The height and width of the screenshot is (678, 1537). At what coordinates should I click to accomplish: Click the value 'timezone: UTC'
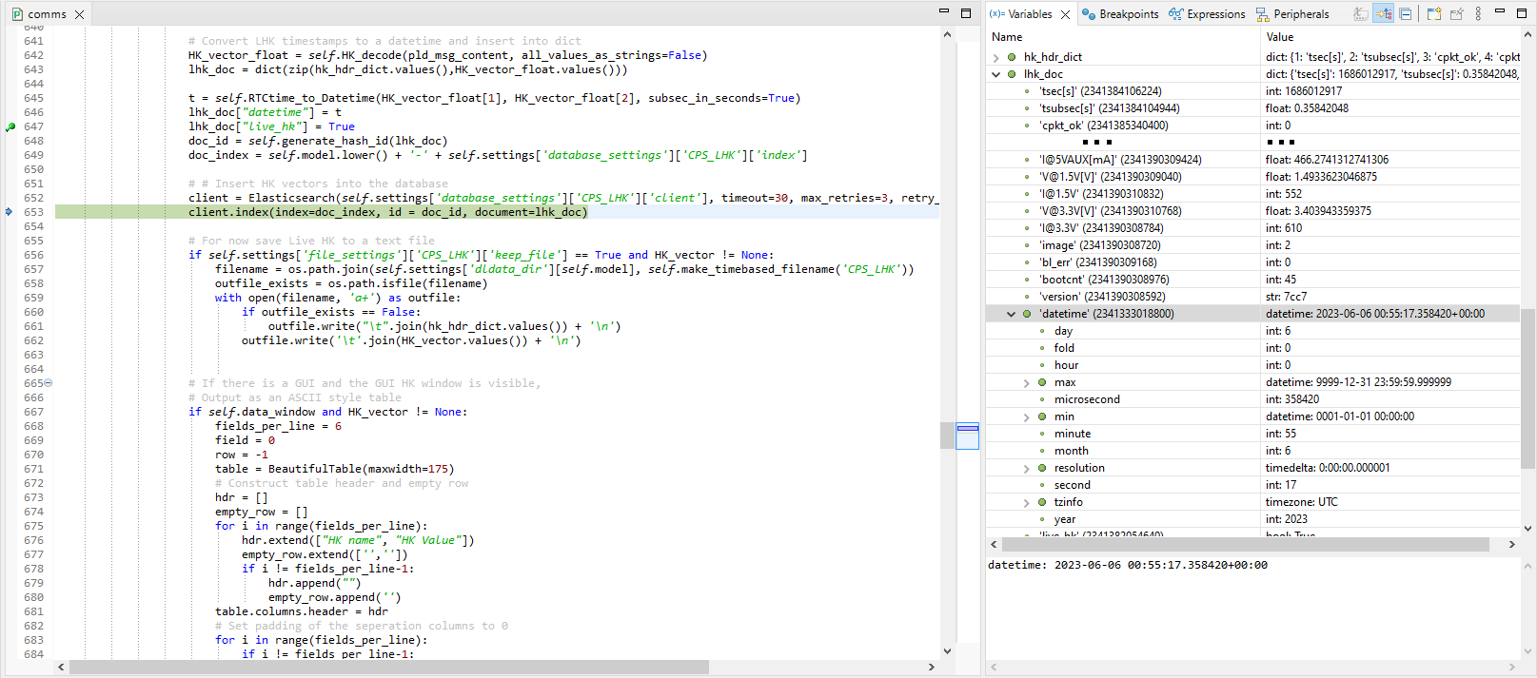pyautogui.click(x=1301, y=502)
